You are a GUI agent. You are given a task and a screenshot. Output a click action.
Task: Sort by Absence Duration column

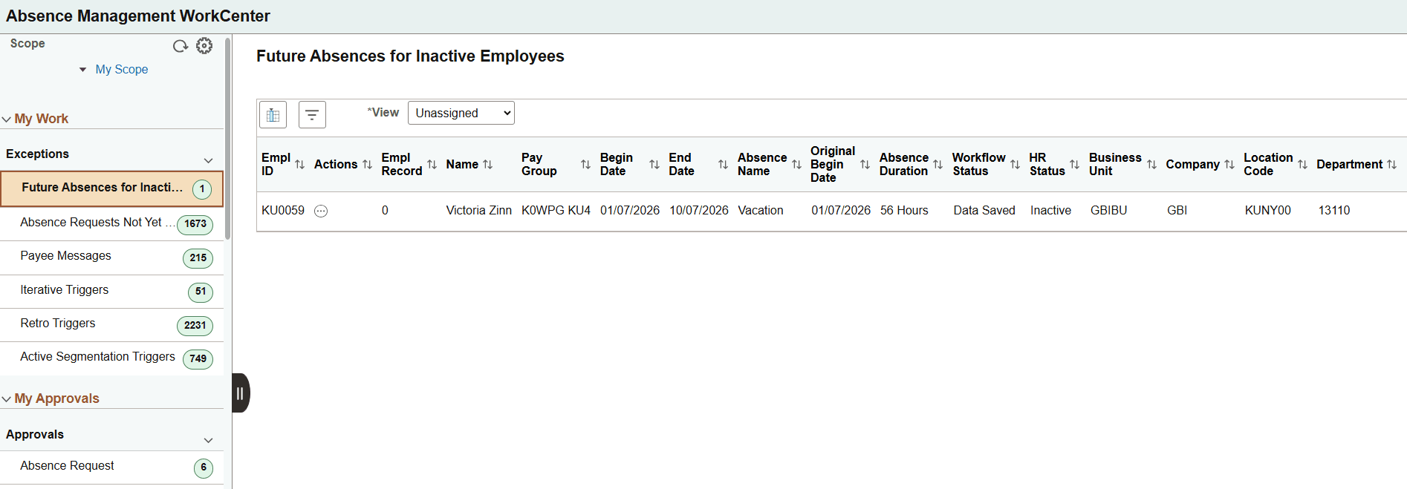pyautogui.click(x=938, y=165)
